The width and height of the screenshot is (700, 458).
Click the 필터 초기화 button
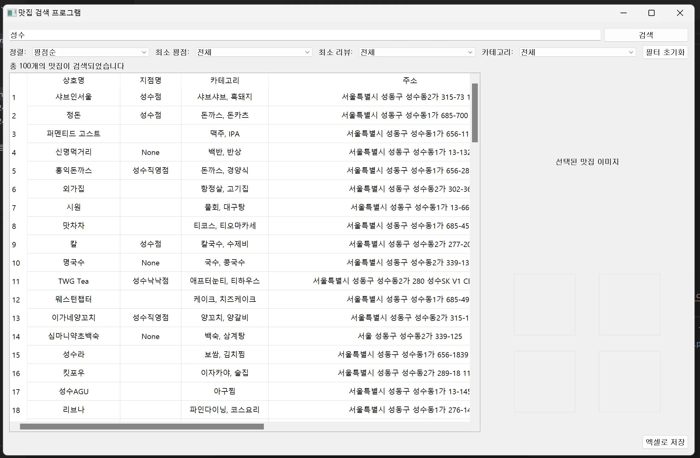[665, 52]
